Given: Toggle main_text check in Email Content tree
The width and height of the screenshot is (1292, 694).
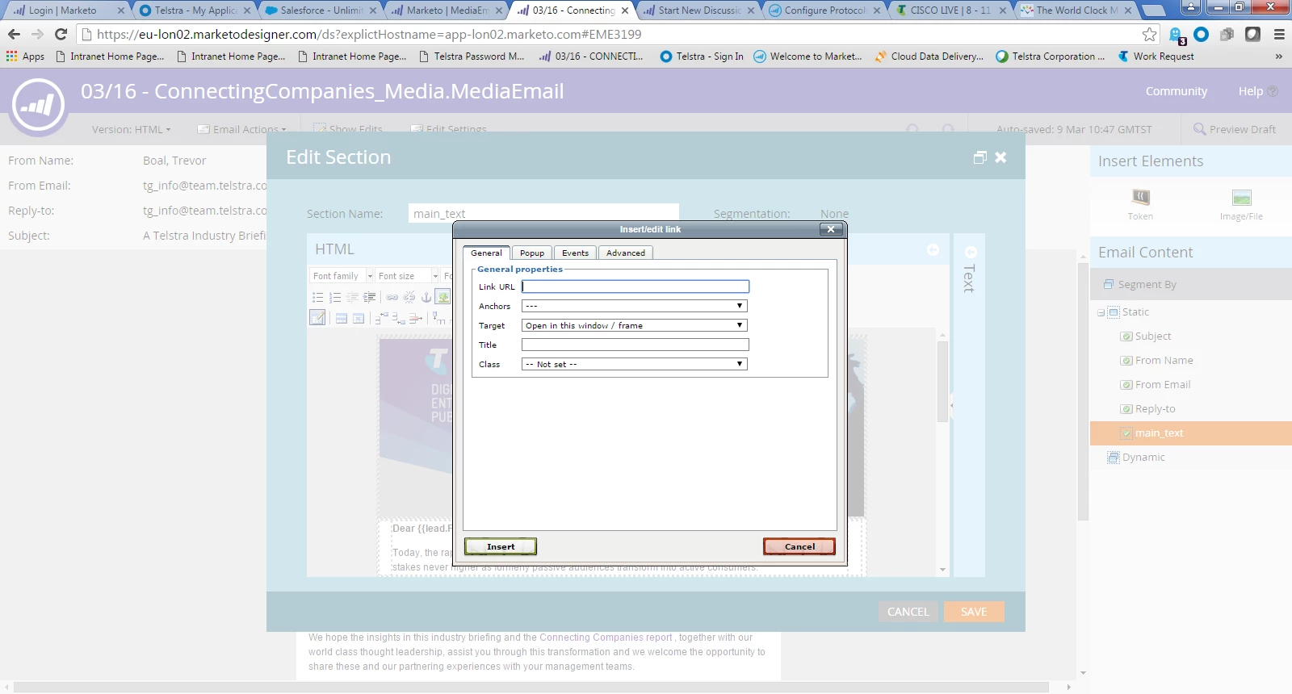Looking at the screenshot, I should point(1126,433).
